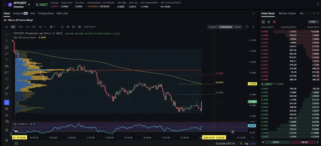
Task: Enter fullscreen chart mode
Action: (x=253, y=27)
